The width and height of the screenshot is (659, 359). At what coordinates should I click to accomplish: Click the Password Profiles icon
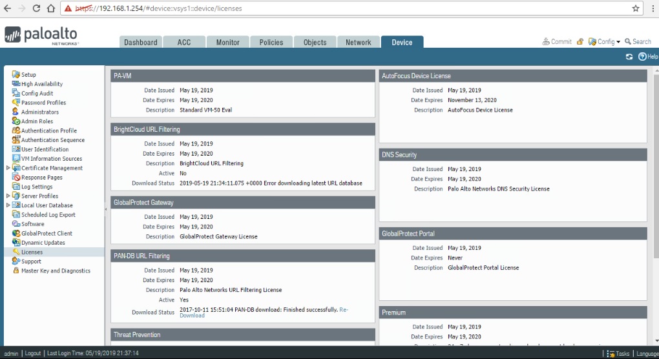click(16, 102)
